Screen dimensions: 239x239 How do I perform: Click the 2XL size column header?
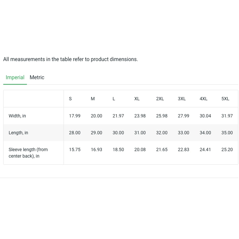pos(160,99)
